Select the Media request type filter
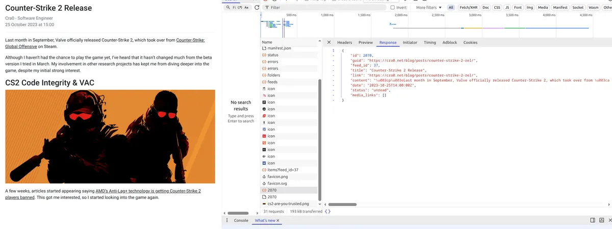The height and width of the screenshot is (229, 612). [x=543, y=8]
